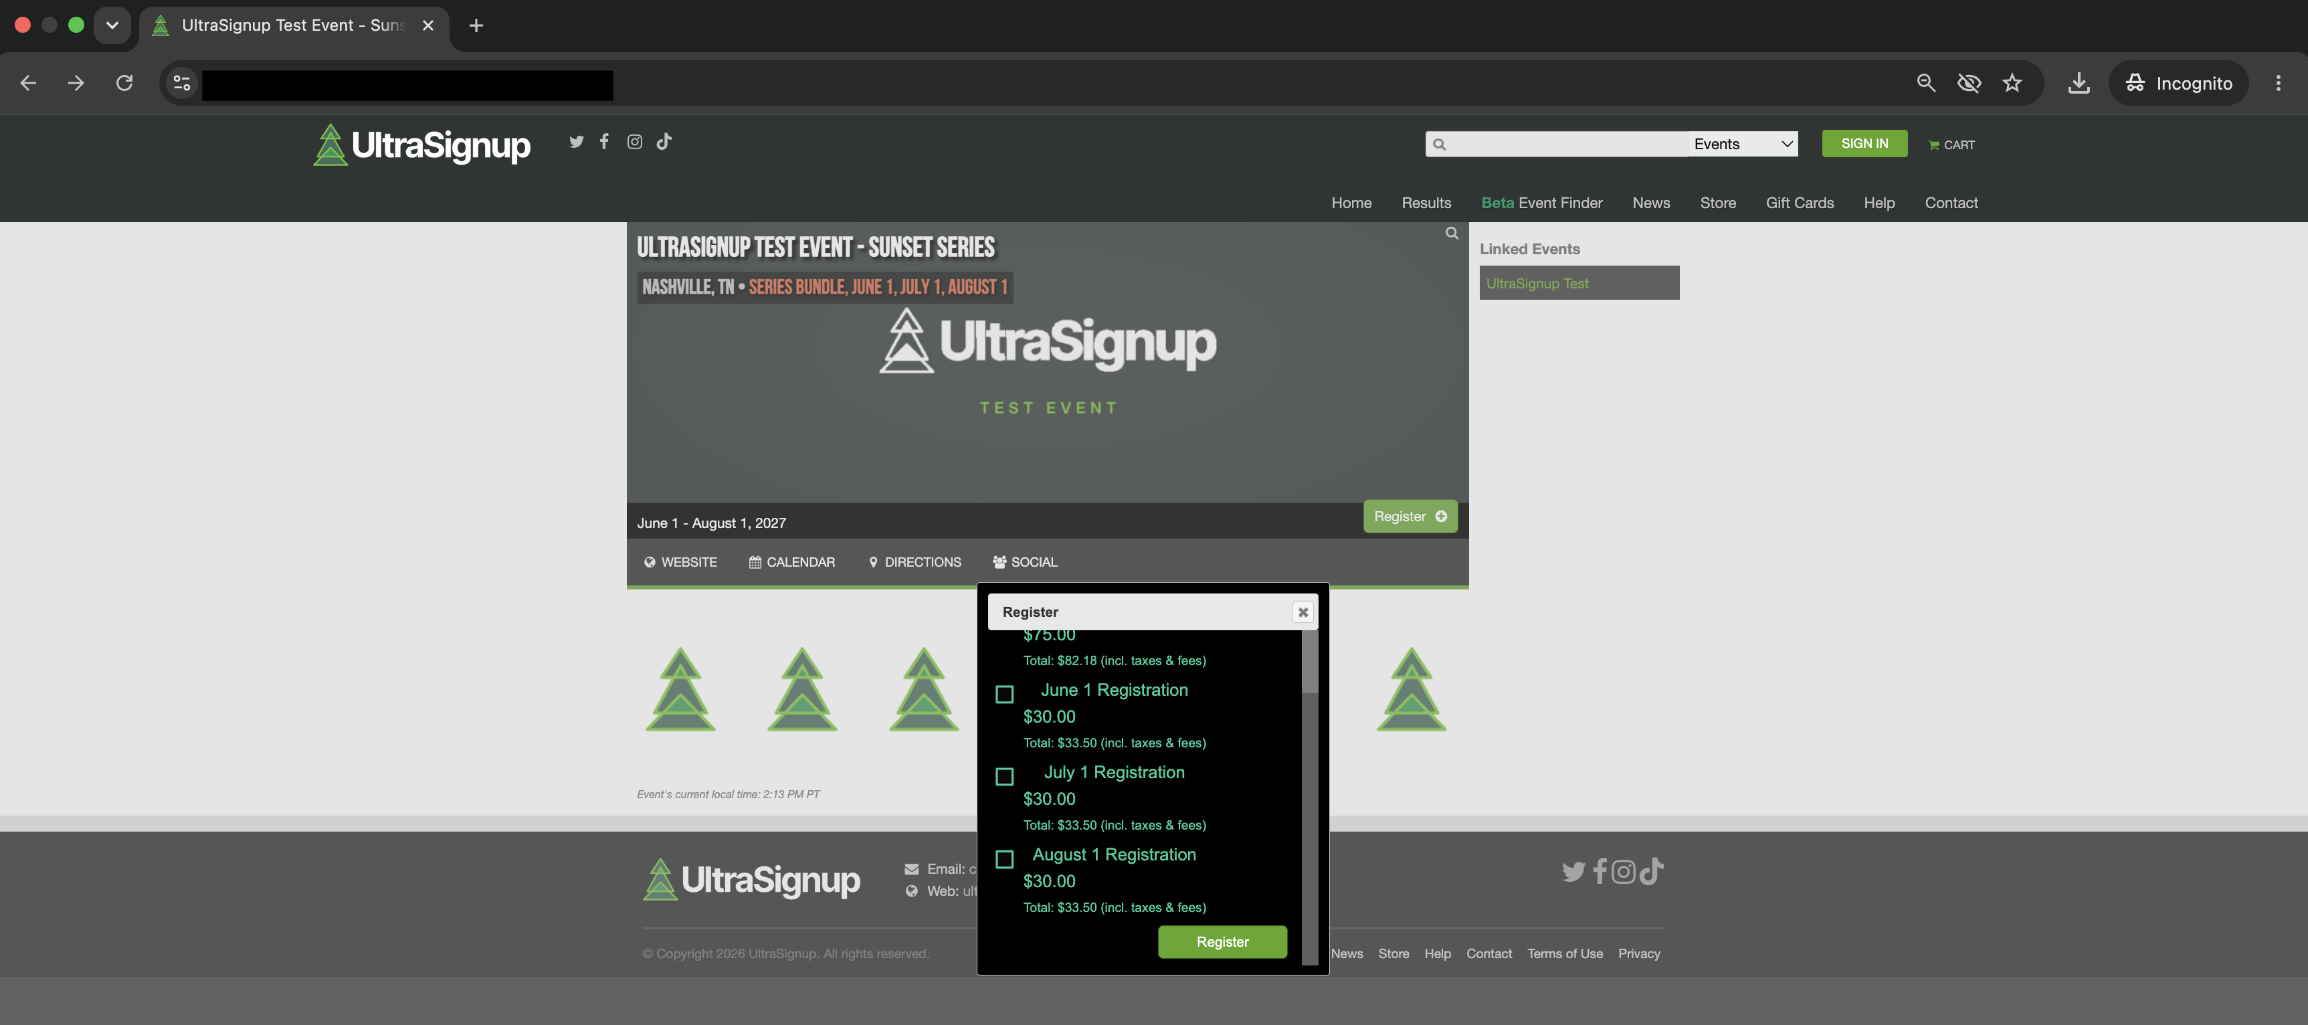Open UltraSignup Facebook page in header

605,142
